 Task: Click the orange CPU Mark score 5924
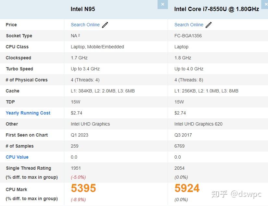(187, 188)
